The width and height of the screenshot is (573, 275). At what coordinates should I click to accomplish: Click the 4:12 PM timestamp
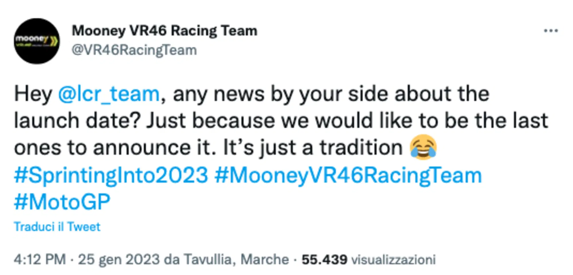[40, 259]
